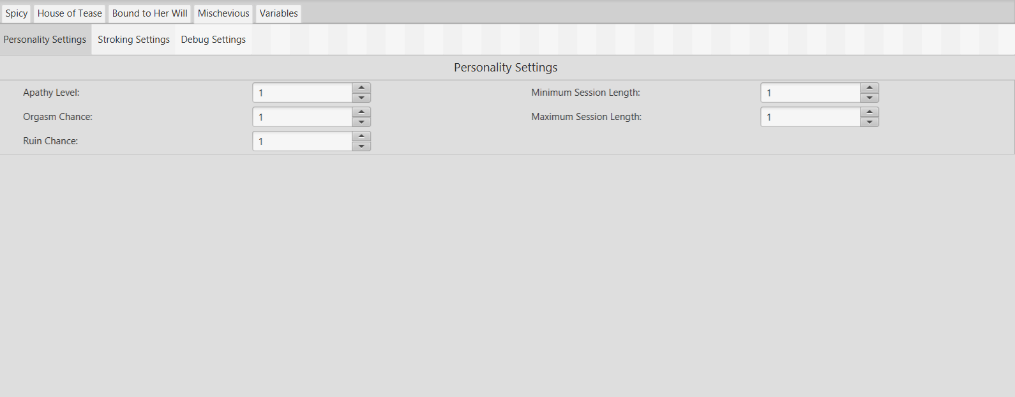Image resolution: width=1015 pixels, height=397 pixels.
Task: Increase Orgasm Chance with up arrow
Action: tap(361, 112)
